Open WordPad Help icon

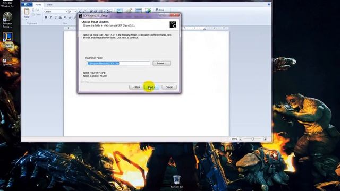(269, 4)
